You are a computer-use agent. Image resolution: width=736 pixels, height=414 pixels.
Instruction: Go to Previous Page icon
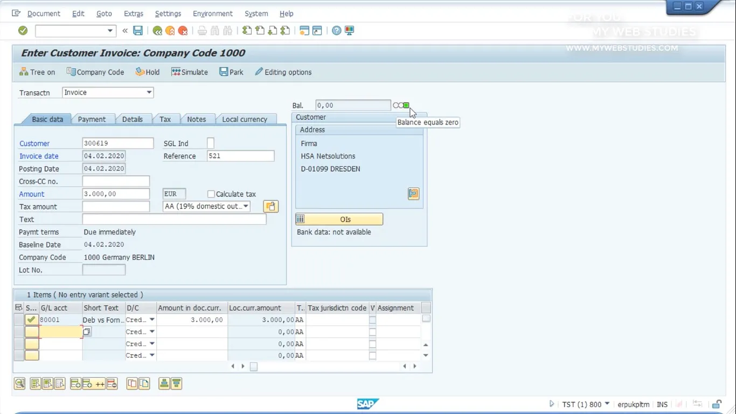260,31
